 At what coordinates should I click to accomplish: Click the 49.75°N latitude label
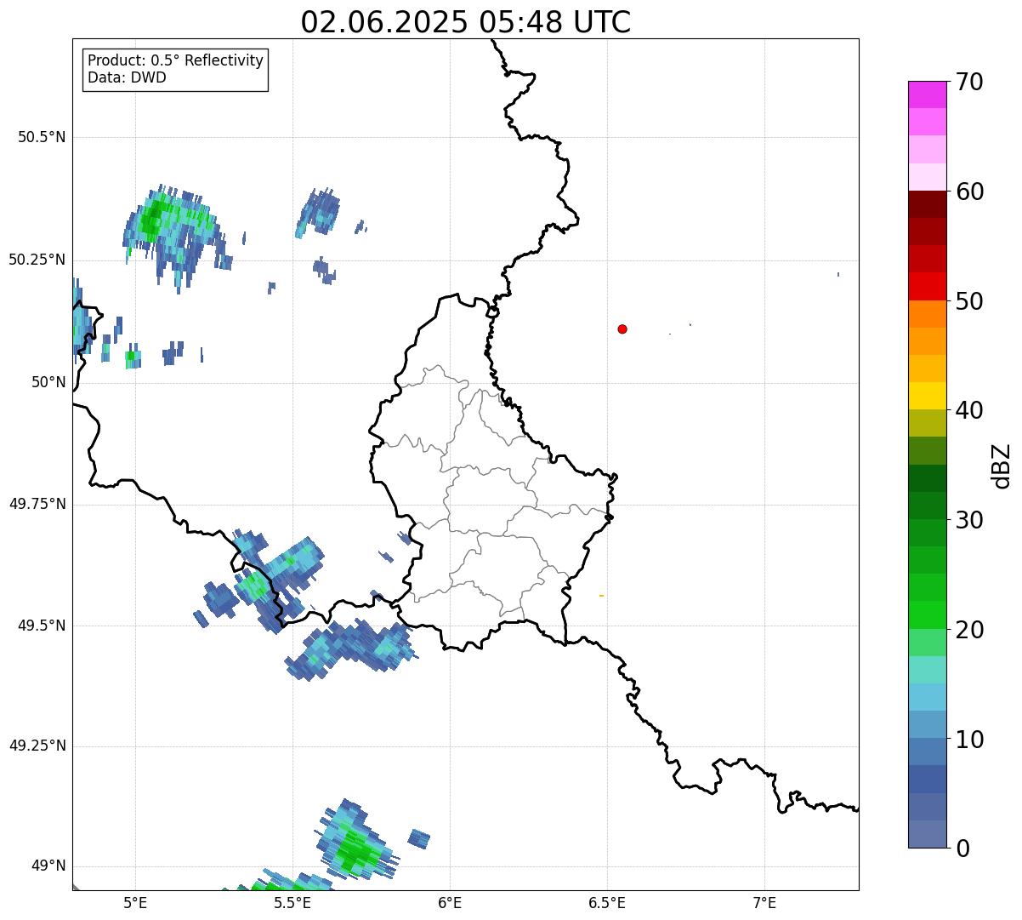[37, 504]
